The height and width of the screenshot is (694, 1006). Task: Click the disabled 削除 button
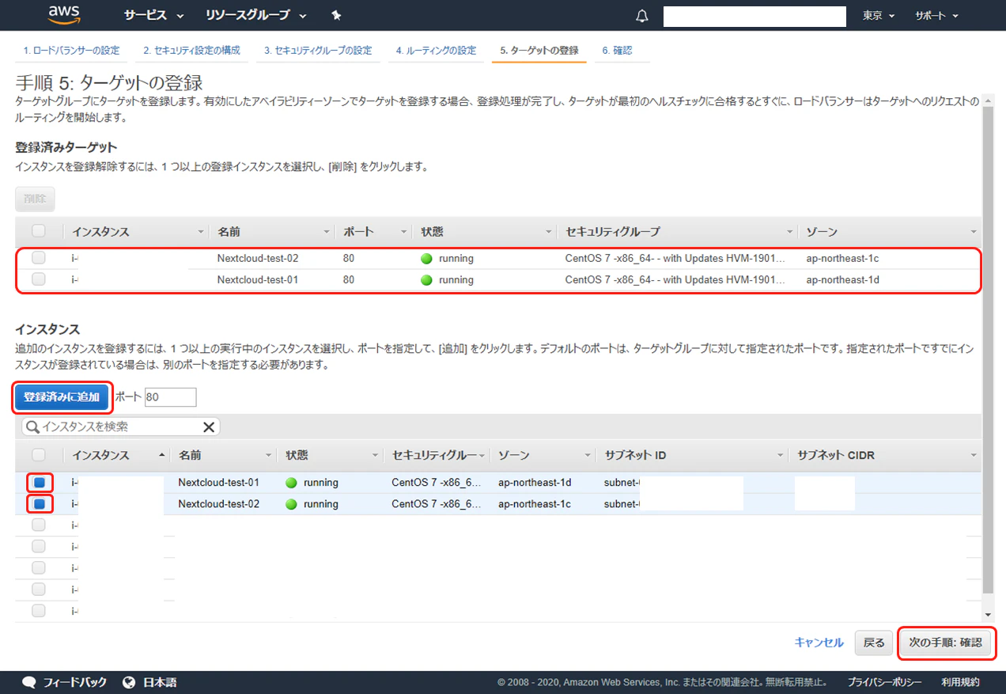(x=35, y=199)
